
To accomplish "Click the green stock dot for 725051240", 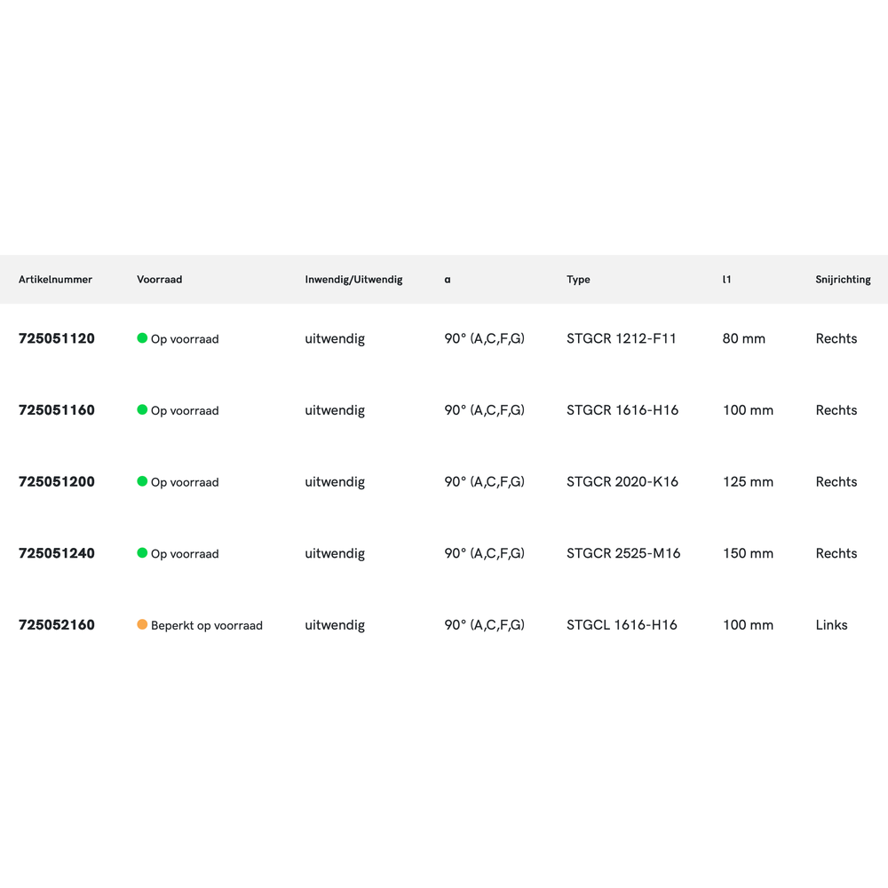I will point(142,553).
